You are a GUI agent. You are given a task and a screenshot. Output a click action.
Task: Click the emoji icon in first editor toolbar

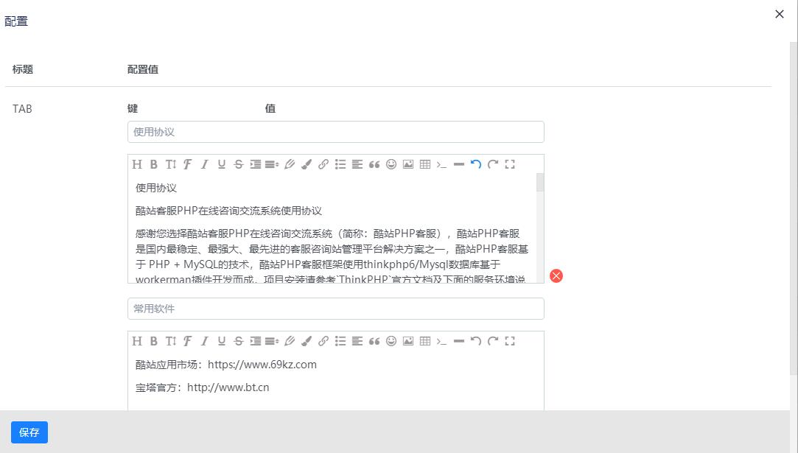tap(391, 164)
